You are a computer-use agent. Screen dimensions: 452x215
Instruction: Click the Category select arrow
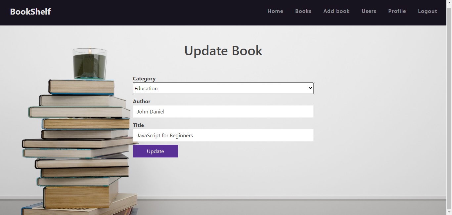coord(310,88)
